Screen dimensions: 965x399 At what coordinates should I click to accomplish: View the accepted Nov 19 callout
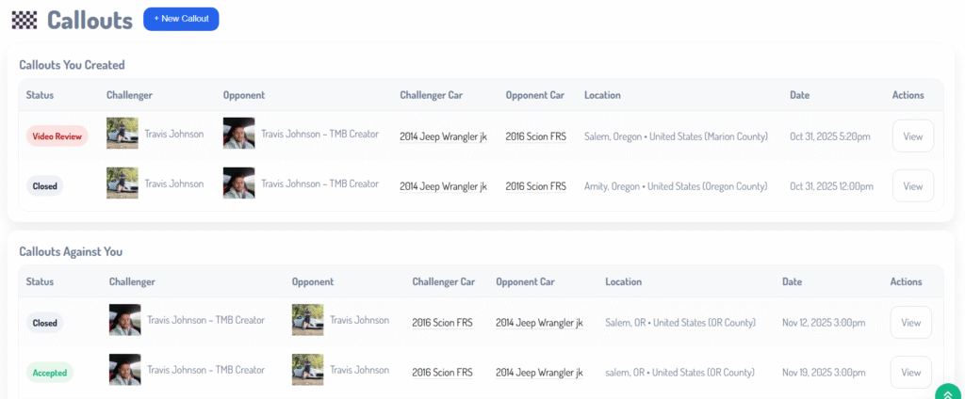pos(910,372)
